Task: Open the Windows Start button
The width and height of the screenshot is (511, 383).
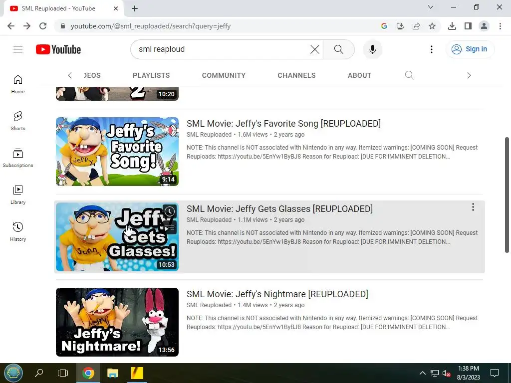Action: click(x=13, y=373)
